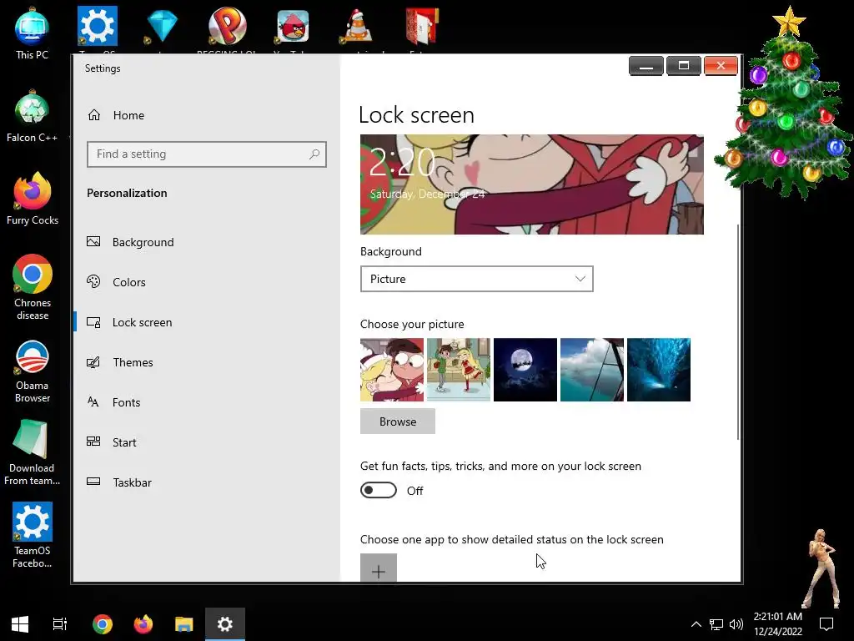
Task: Open Falcon C++ recycle bin icon
Action: (33, 117)
